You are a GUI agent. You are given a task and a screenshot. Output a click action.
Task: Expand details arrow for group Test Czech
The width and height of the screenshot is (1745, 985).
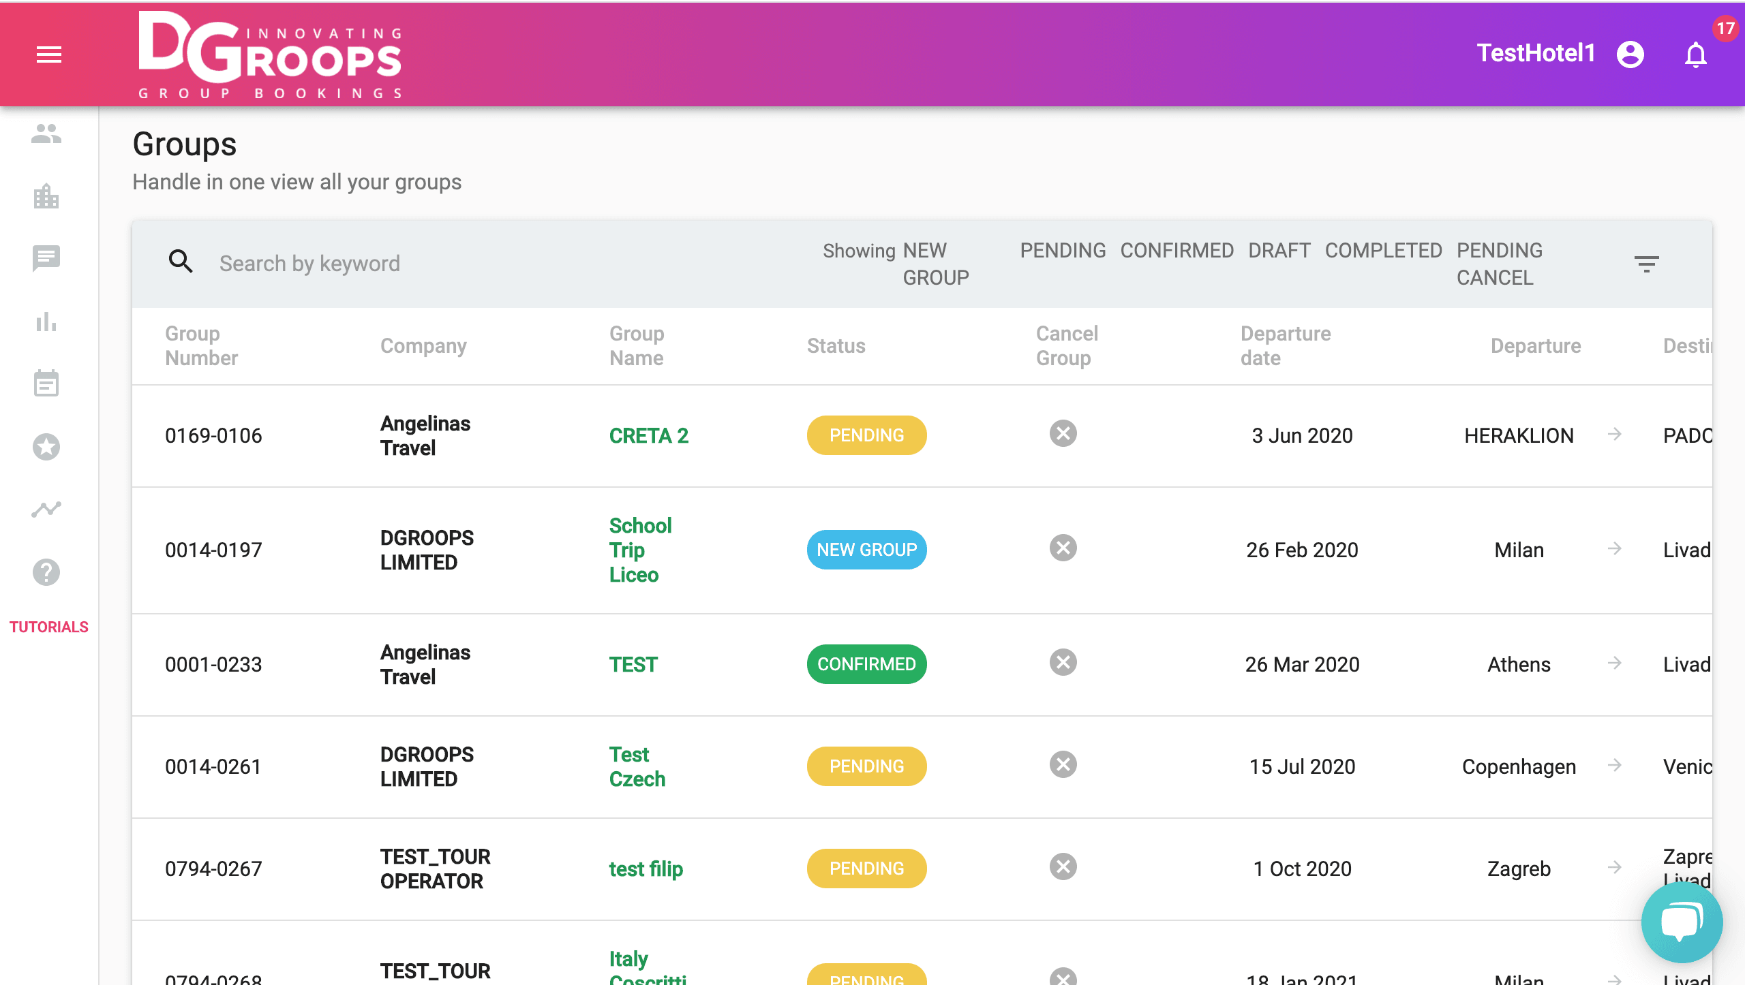point(1615,766)
